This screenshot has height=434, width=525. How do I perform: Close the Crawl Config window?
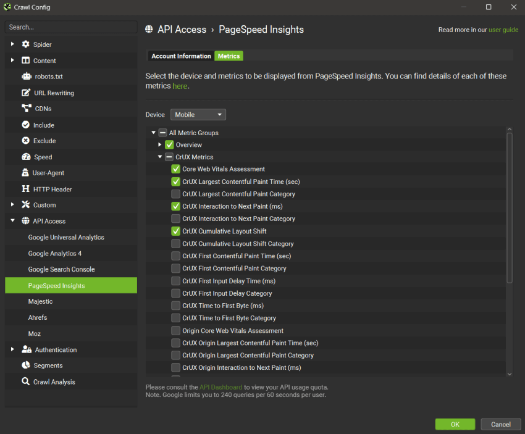click(x=514, y=7)
